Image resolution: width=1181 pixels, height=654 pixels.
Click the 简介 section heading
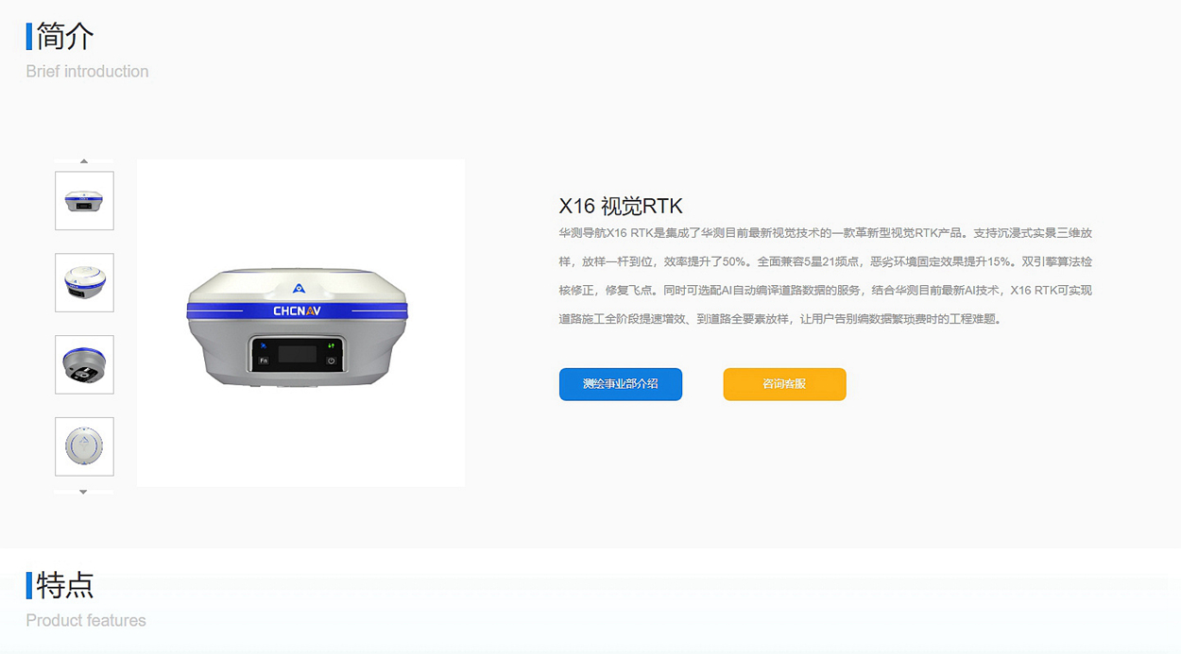[65, 37]
